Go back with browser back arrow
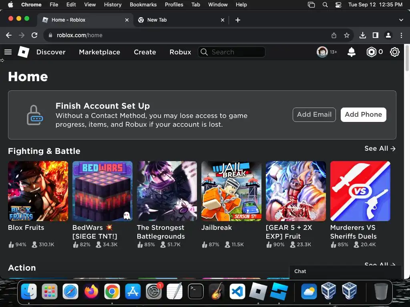 click(x=9, y=35)
